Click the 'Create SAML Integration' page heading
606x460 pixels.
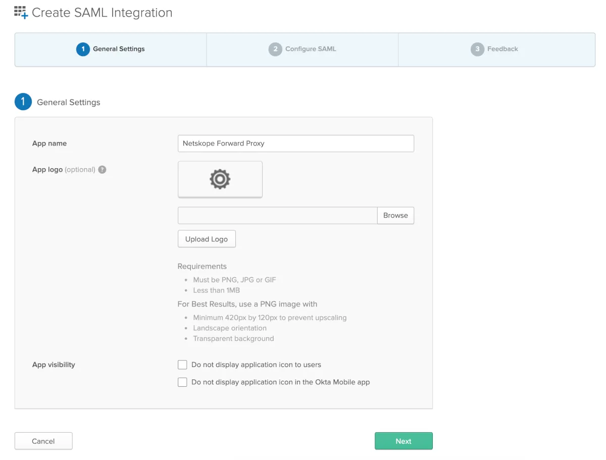point(102,13)
